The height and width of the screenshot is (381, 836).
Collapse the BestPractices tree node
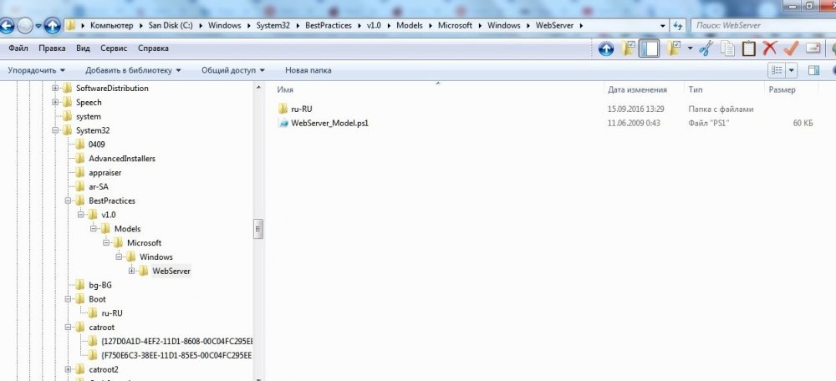68,201
